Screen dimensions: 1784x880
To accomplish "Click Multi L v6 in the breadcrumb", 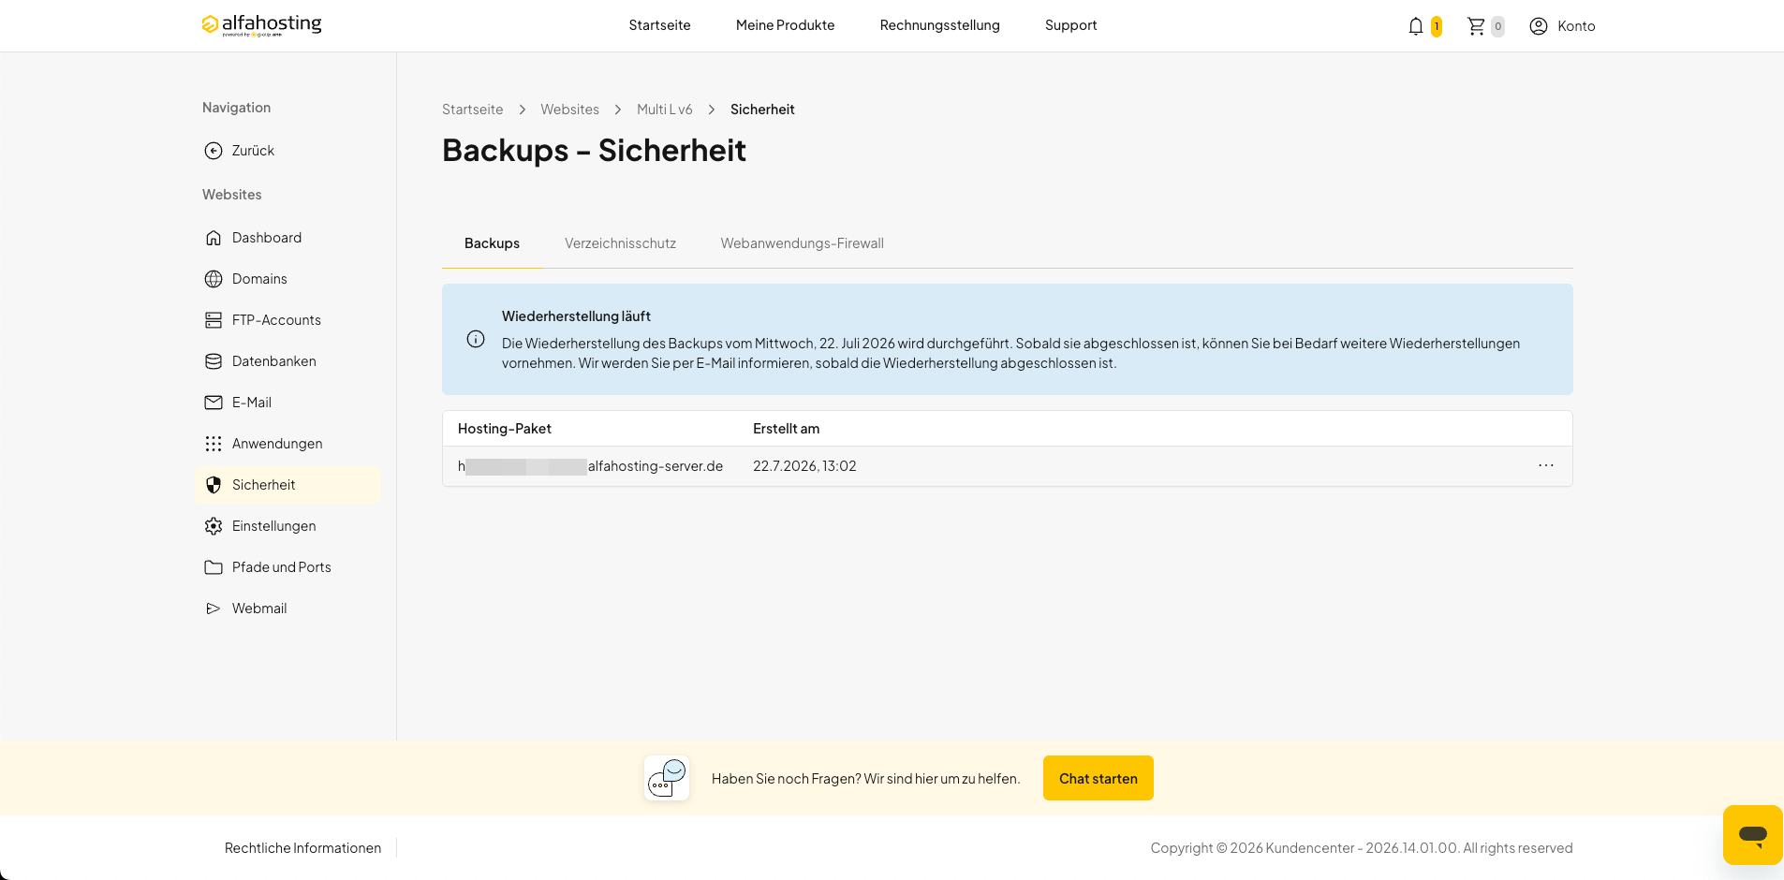I will (x=664, y=110).
